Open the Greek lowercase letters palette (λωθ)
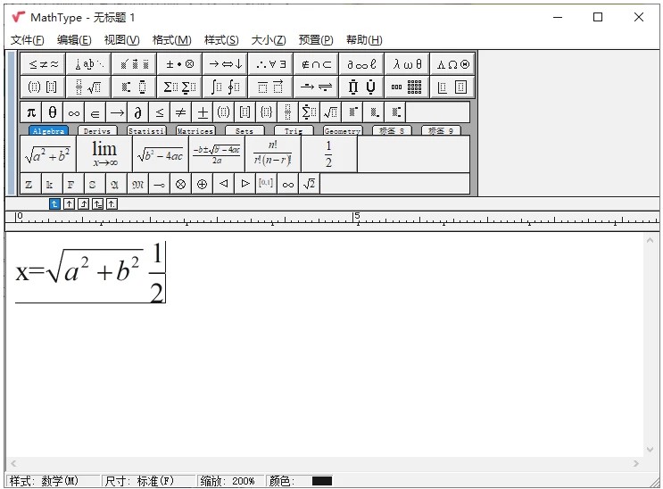663x489 pixels. pyautogui.click(x=407, y=64)
